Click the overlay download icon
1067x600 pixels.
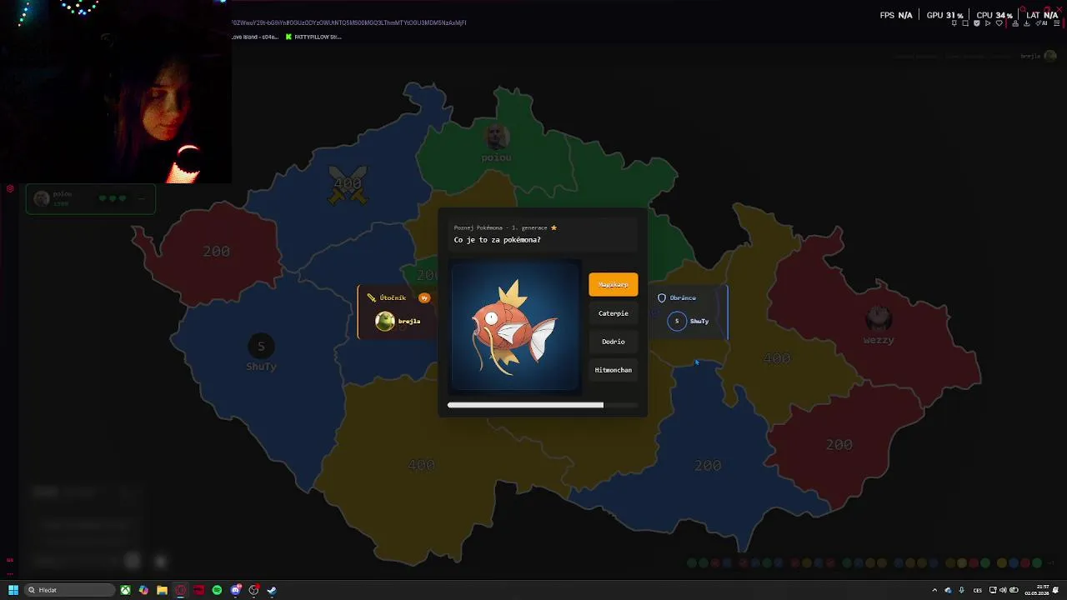click(1026, 23)
